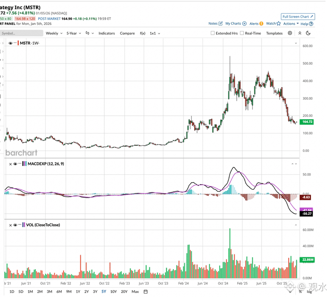Screen dimensions: 330x297
Task: Click the Help link
Action: click(304, 24)
